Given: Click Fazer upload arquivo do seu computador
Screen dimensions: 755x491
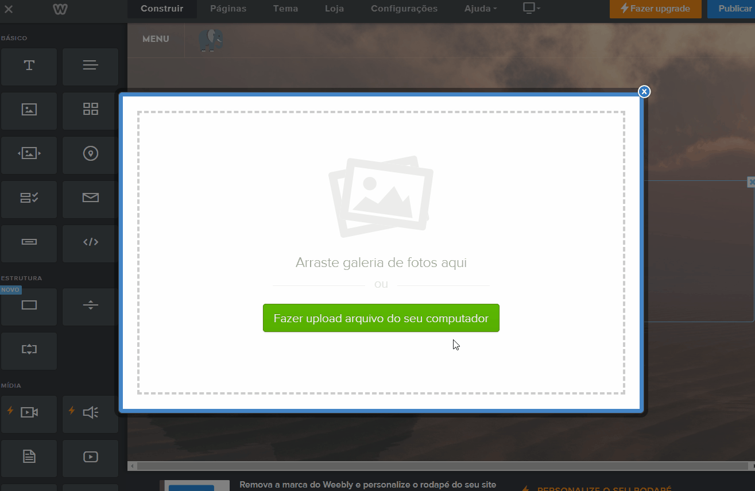Looking at the screenshot, I should coord(381,318).
